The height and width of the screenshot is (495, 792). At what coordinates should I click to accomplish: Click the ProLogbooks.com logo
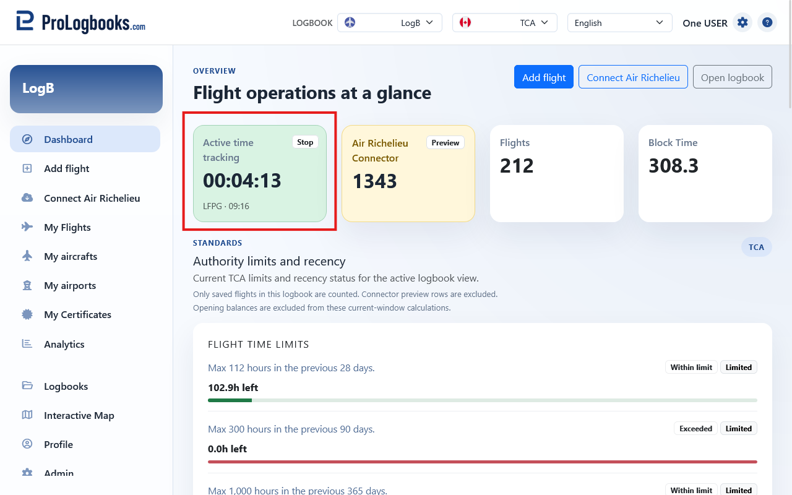[80, 22]
